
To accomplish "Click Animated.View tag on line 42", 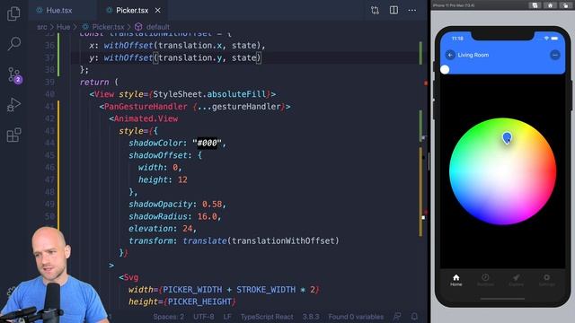I will tap(146, 118).
